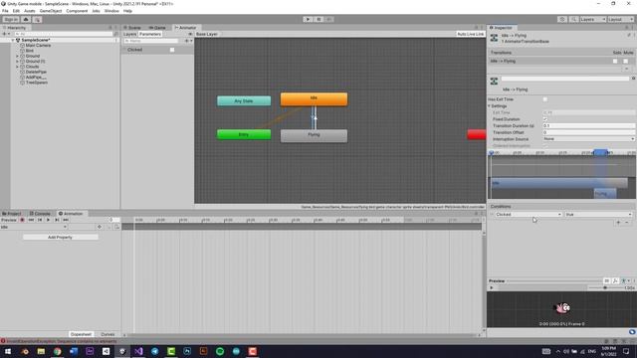Toggle the Solo checkbox for Idle -> Flying

(615, 61)
